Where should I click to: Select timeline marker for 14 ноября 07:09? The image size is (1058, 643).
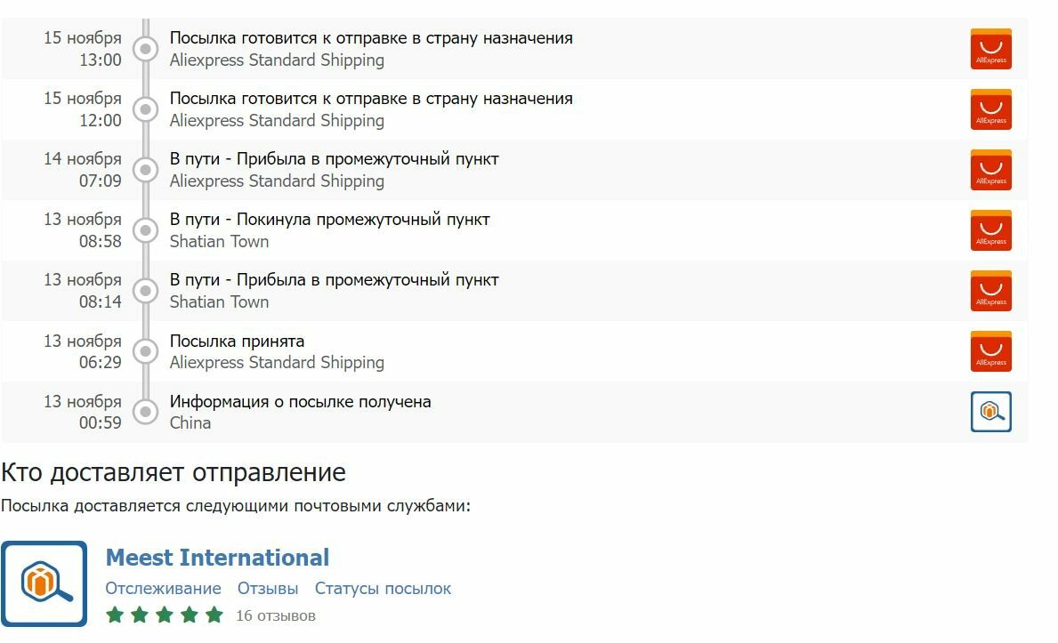click(x=145, y=170)
